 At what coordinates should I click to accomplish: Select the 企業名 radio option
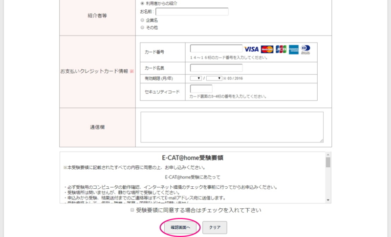click(x=142, y=20)
